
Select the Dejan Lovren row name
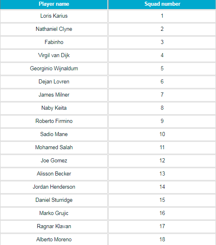[54, 82]
